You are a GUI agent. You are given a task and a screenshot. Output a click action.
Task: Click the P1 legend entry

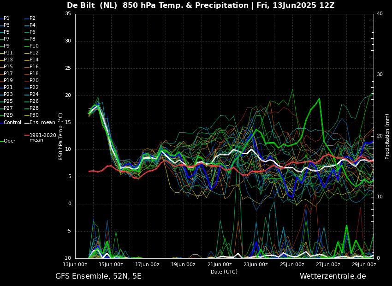click(6, 18)
